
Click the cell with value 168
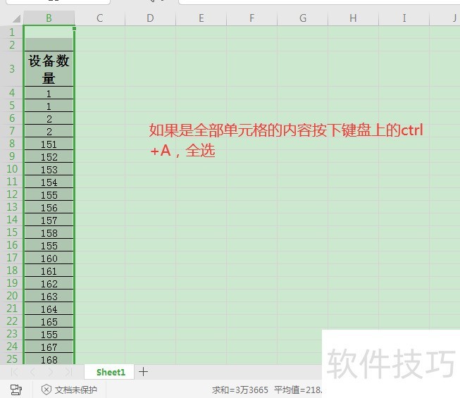(x=49, y=359)
